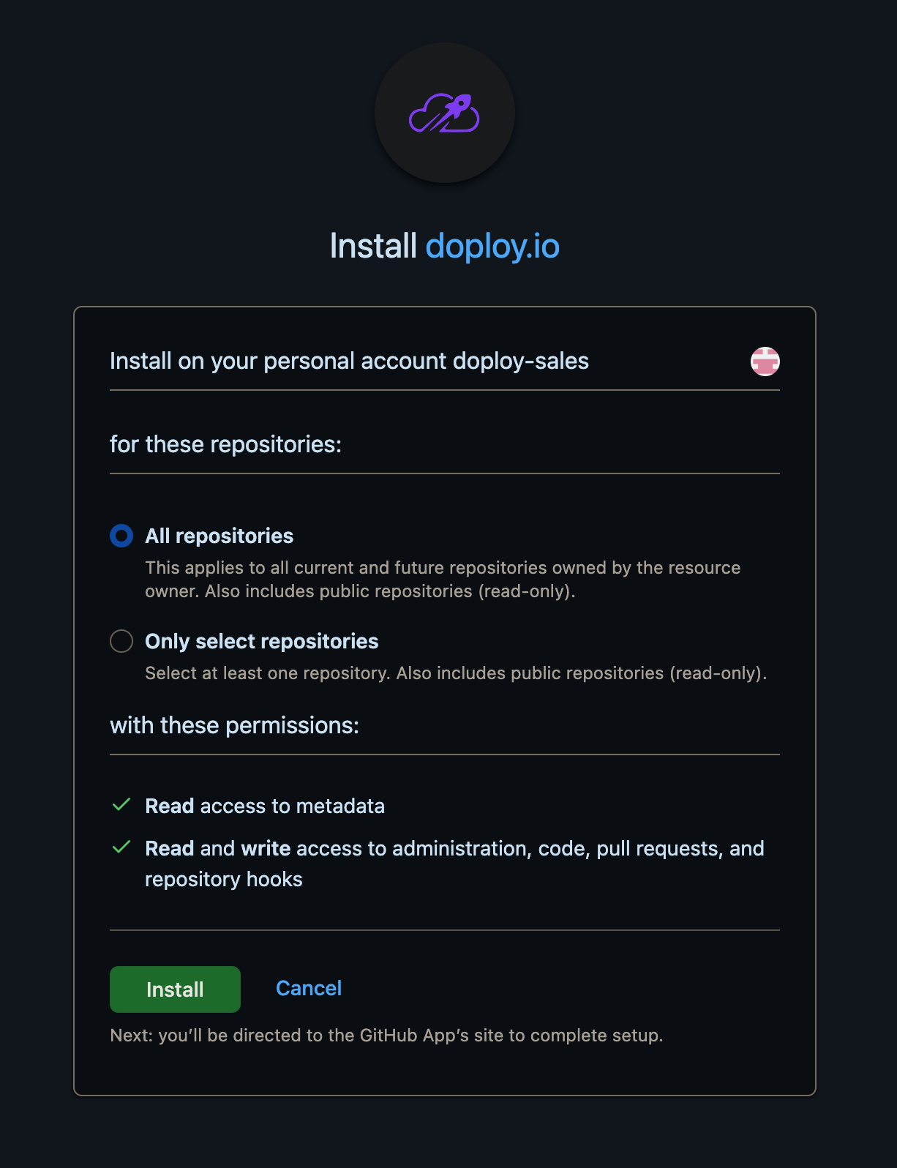This screenshot has height=1168, width=897.
Task: Click the Cancel link
Action: pyautogui.click(x=308, y=988)
